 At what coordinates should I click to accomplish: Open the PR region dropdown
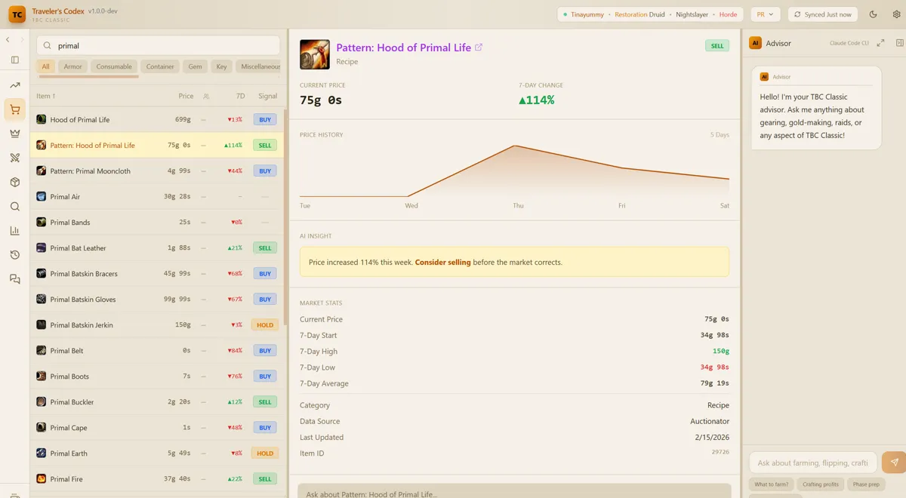click(x=765, y=14)
